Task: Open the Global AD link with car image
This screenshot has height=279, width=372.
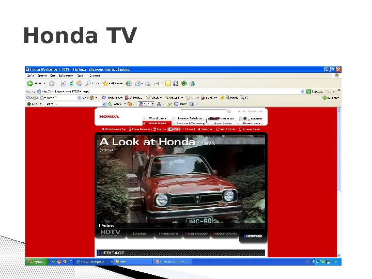Action: (x=221, y=118)
